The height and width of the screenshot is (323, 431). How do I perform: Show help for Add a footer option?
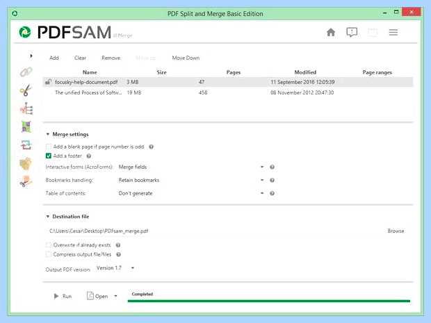pos(89,156)
